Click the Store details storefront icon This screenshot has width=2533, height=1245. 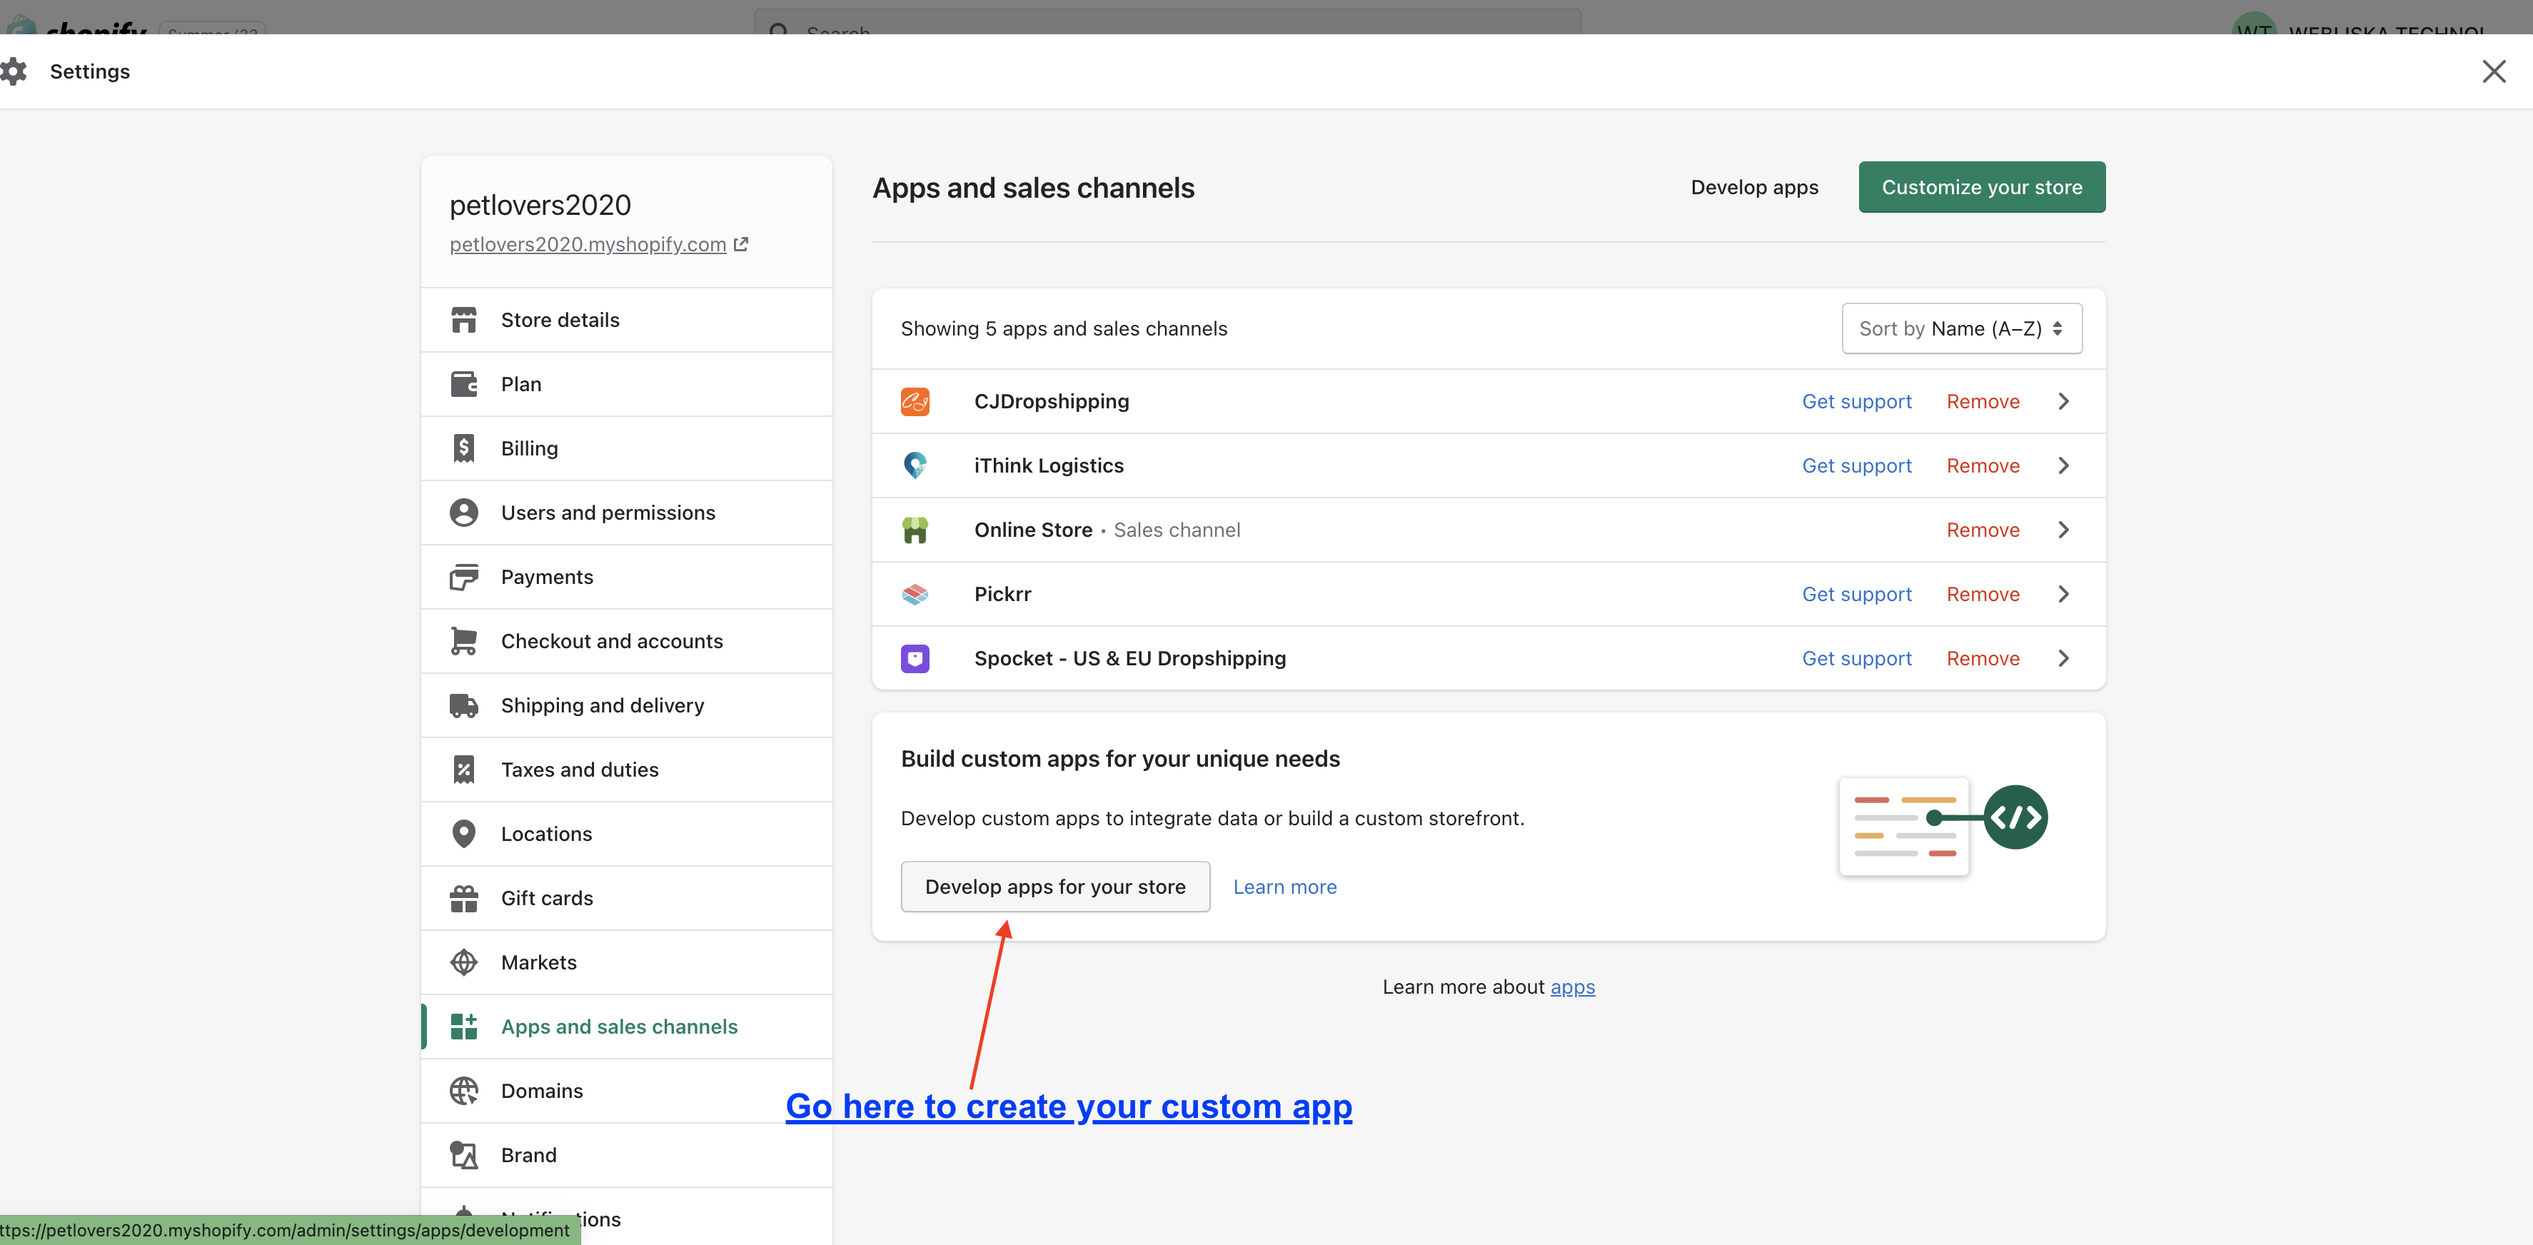[x=463, y=320]
